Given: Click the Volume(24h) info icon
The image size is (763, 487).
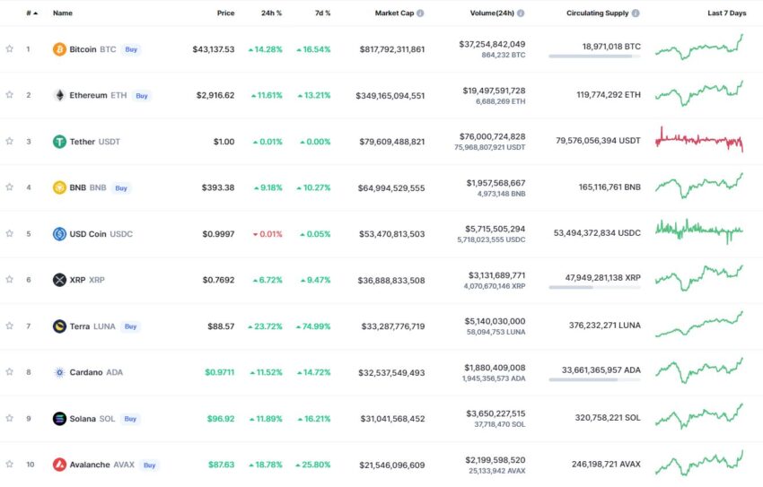Looking at the screenshot, I should coord(521,13).
